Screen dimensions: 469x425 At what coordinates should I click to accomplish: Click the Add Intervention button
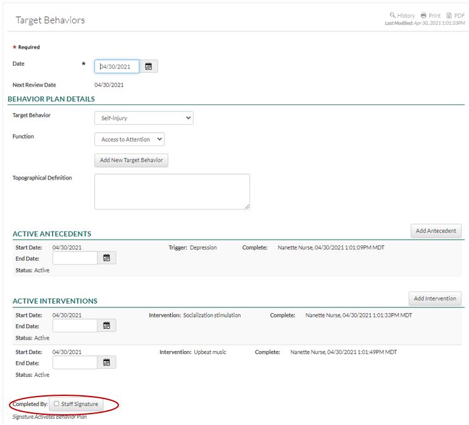435,299
